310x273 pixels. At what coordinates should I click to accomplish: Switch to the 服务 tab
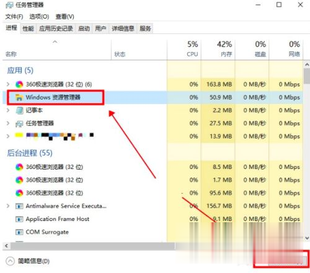pos(145,28)
